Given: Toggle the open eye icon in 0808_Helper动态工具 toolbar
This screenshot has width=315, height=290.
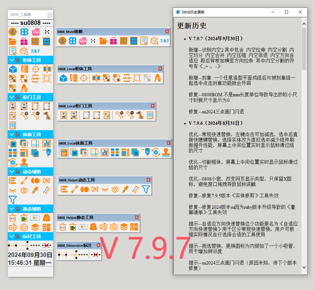Looking at the screenshot, I should (115, 190).
